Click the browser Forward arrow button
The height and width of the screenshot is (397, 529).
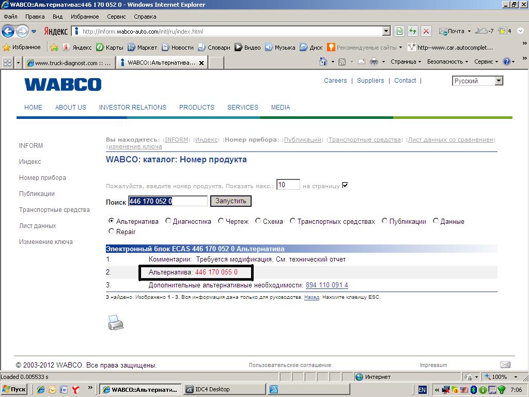(23, 32)
